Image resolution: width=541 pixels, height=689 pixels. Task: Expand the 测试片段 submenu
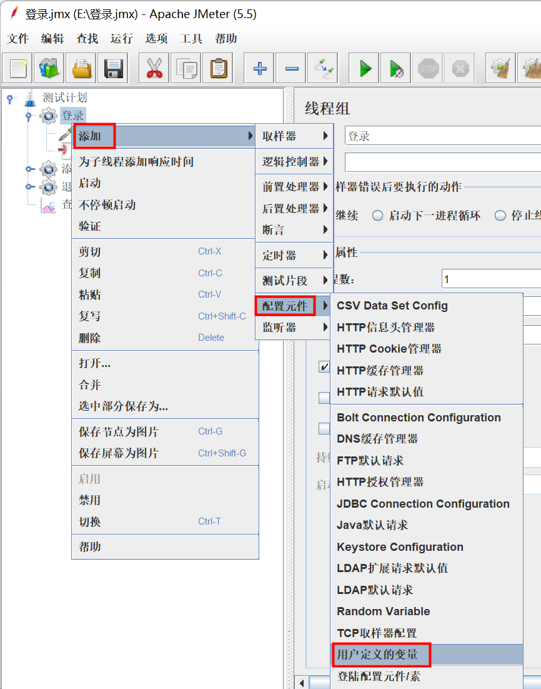(294, 280)
